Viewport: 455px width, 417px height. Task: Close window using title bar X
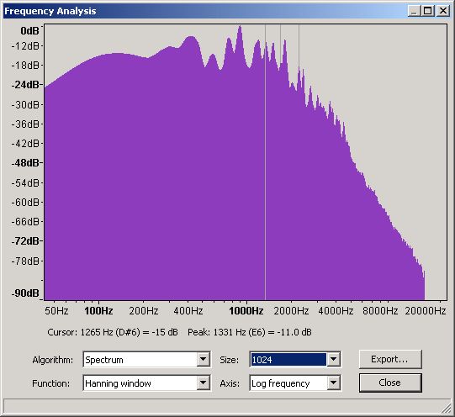(x=443, y=11)
